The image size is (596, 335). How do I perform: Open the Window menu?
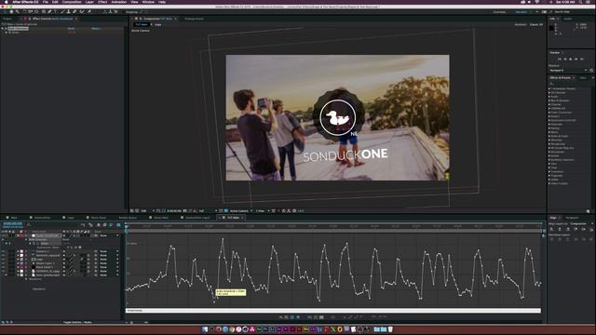click(148, 2)
